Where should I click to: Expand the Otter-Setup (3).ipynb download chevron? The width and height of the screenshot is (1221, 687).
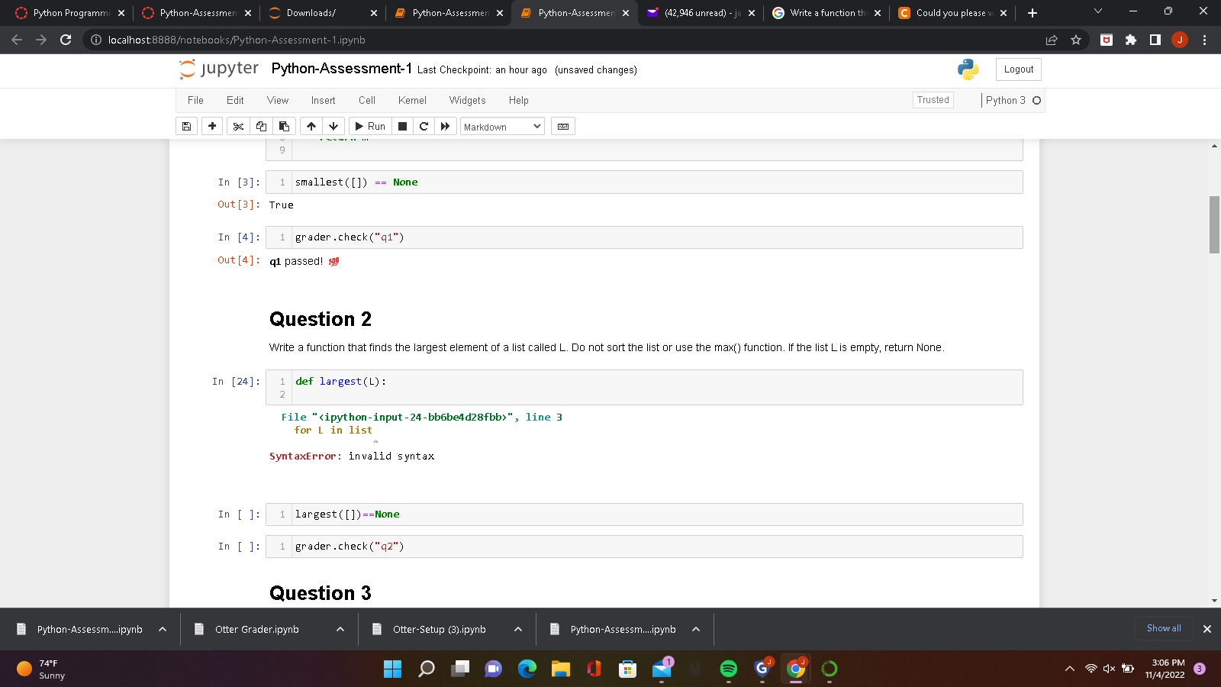(x=518, y=629)
